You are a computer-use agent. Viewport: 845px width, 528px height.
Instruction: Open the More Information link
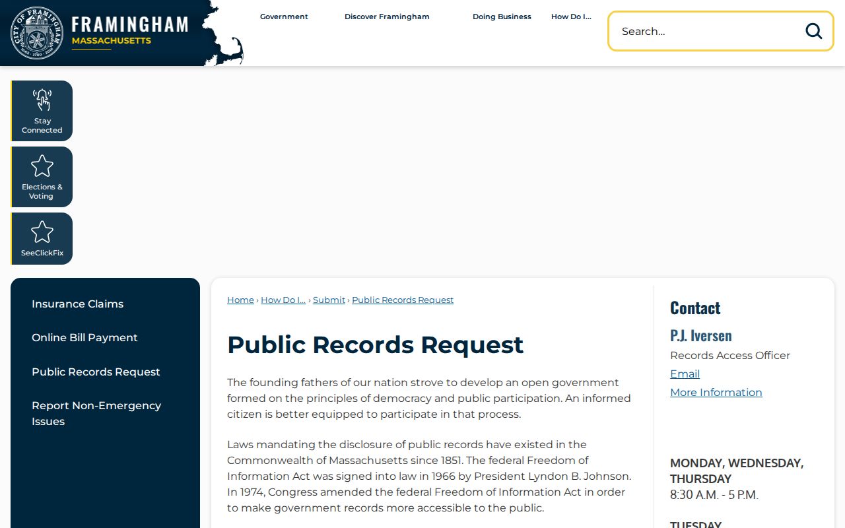pos(716,392)
